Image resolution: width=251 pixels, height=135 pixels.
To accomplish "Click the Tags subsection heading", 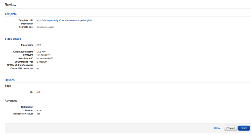I will coord(8,86).
